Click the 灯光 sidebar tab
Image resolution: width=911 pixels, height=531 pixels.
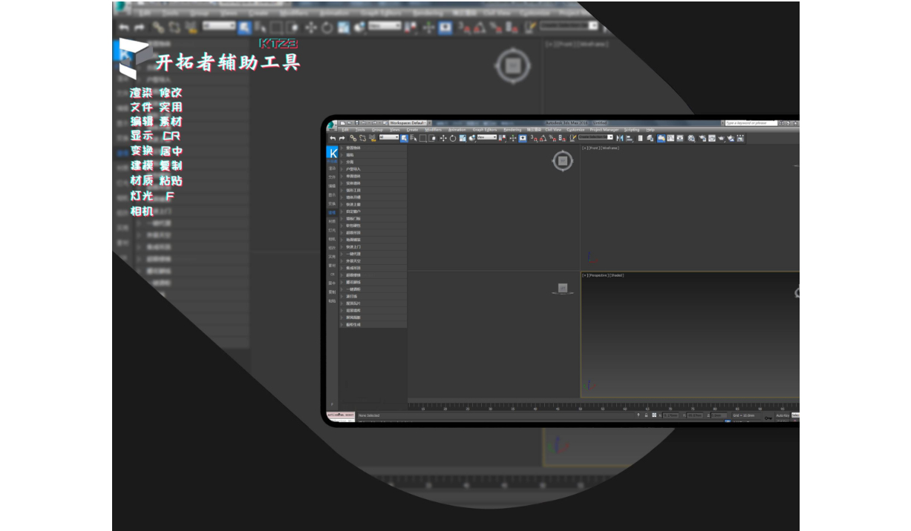(332, 230)
